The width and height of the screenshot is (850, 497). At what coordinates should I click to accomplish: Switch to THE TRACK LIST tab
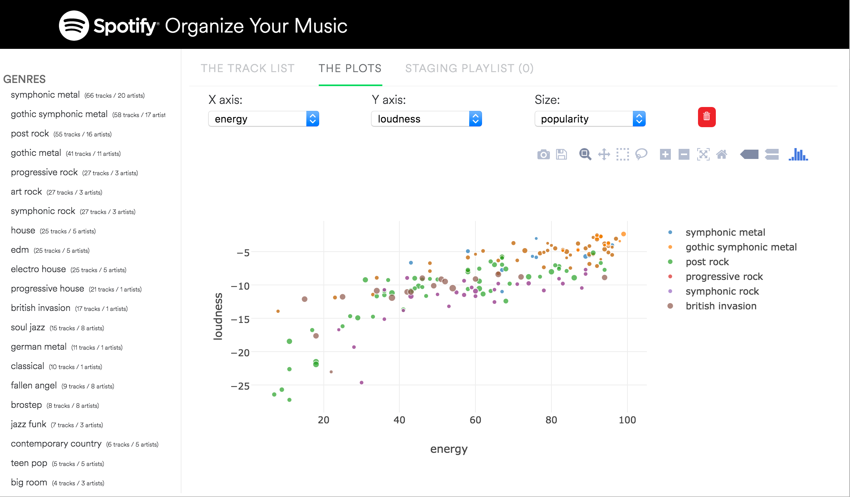[x=248, y=67]
